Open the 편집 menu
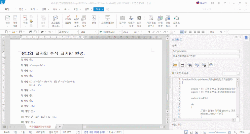 tap(21, 9)
